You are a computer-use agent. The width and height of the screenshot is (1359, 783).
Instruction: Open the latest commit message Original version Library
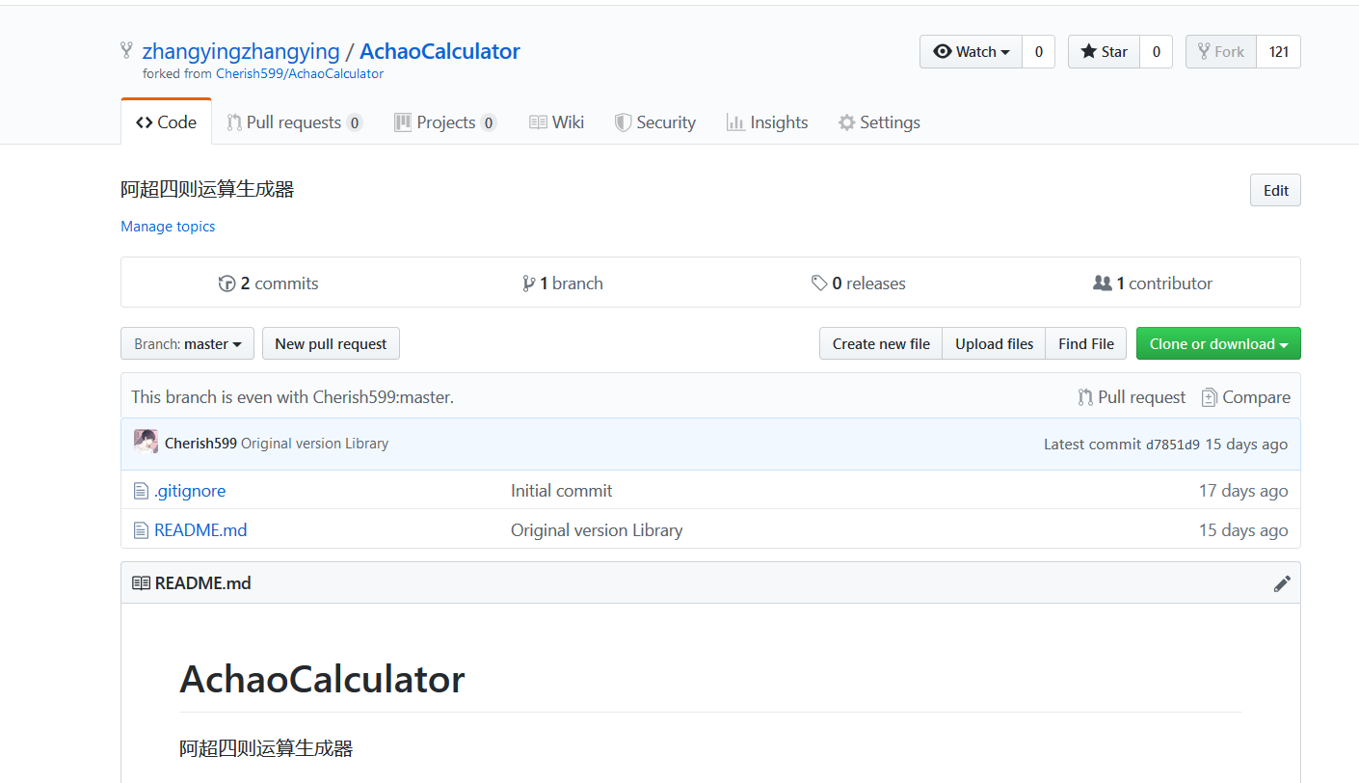314,444
